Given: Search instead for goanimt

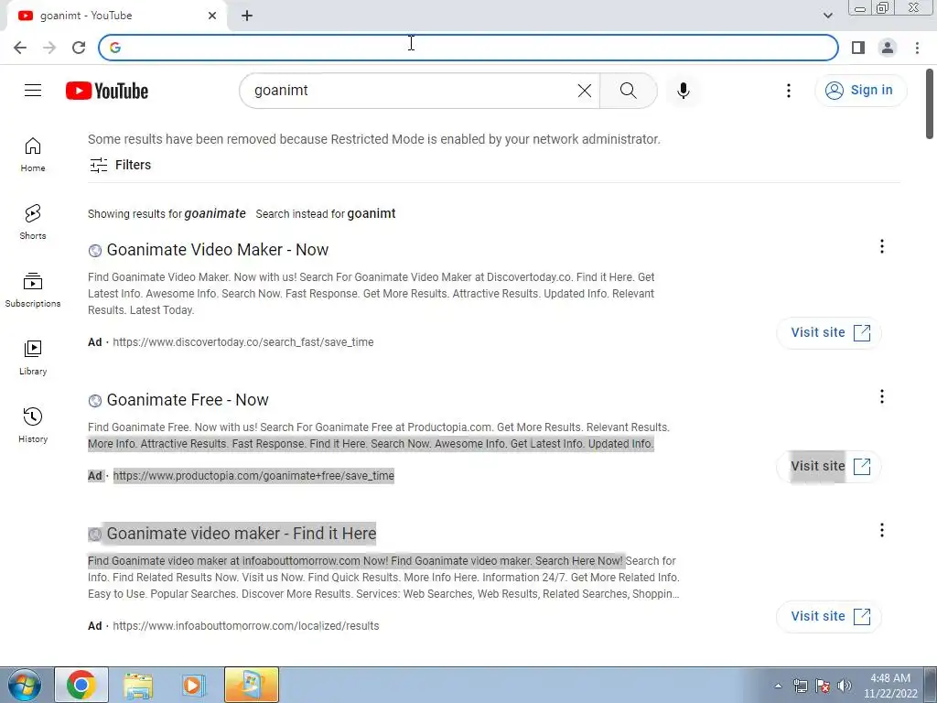Looking at the screenshot, I should pyautogui.click(x=326, y=213).
